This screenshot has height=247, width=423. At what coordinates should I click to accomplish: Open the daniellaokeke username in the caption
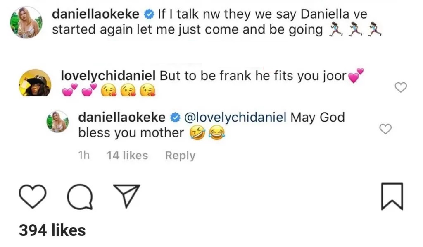tap(96, 14)
